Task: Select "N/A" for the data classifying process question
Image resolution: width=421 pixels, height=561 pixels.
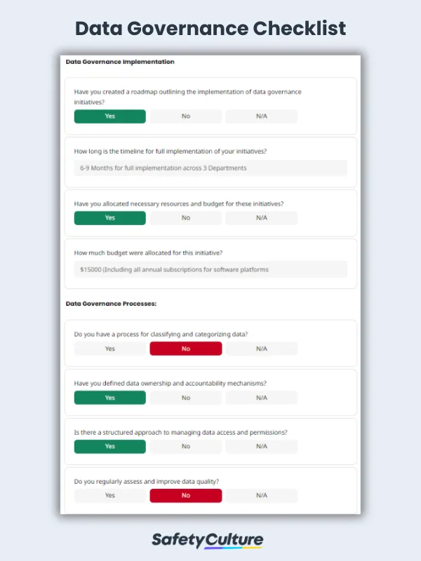Action: click(x=260, y=349)
